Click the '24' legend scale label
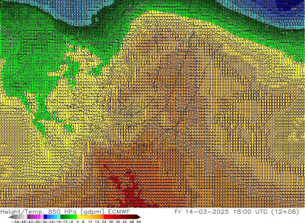 104,222
